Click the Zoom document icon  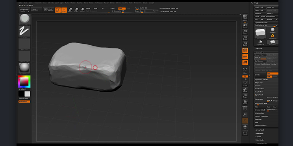[x=245, y=32]
